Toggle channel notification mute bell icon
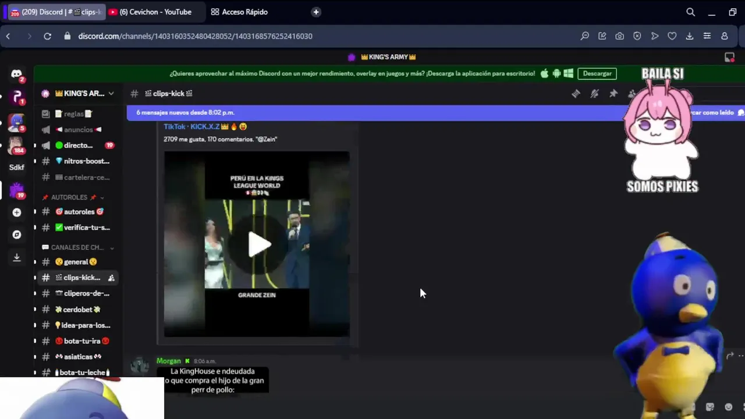The height and width of the screenshot is (419, 745). coord(594,94)
